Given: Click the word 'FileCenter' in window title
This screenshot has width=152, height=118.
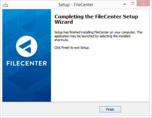Looking at the screenshot, I should click(x=84, y=5).
